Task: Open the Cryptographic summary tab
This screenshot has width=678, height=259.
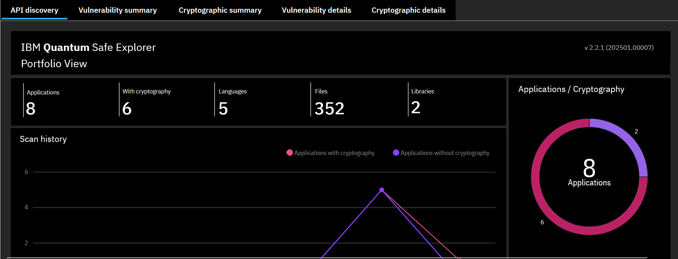Action: (220, 10)
